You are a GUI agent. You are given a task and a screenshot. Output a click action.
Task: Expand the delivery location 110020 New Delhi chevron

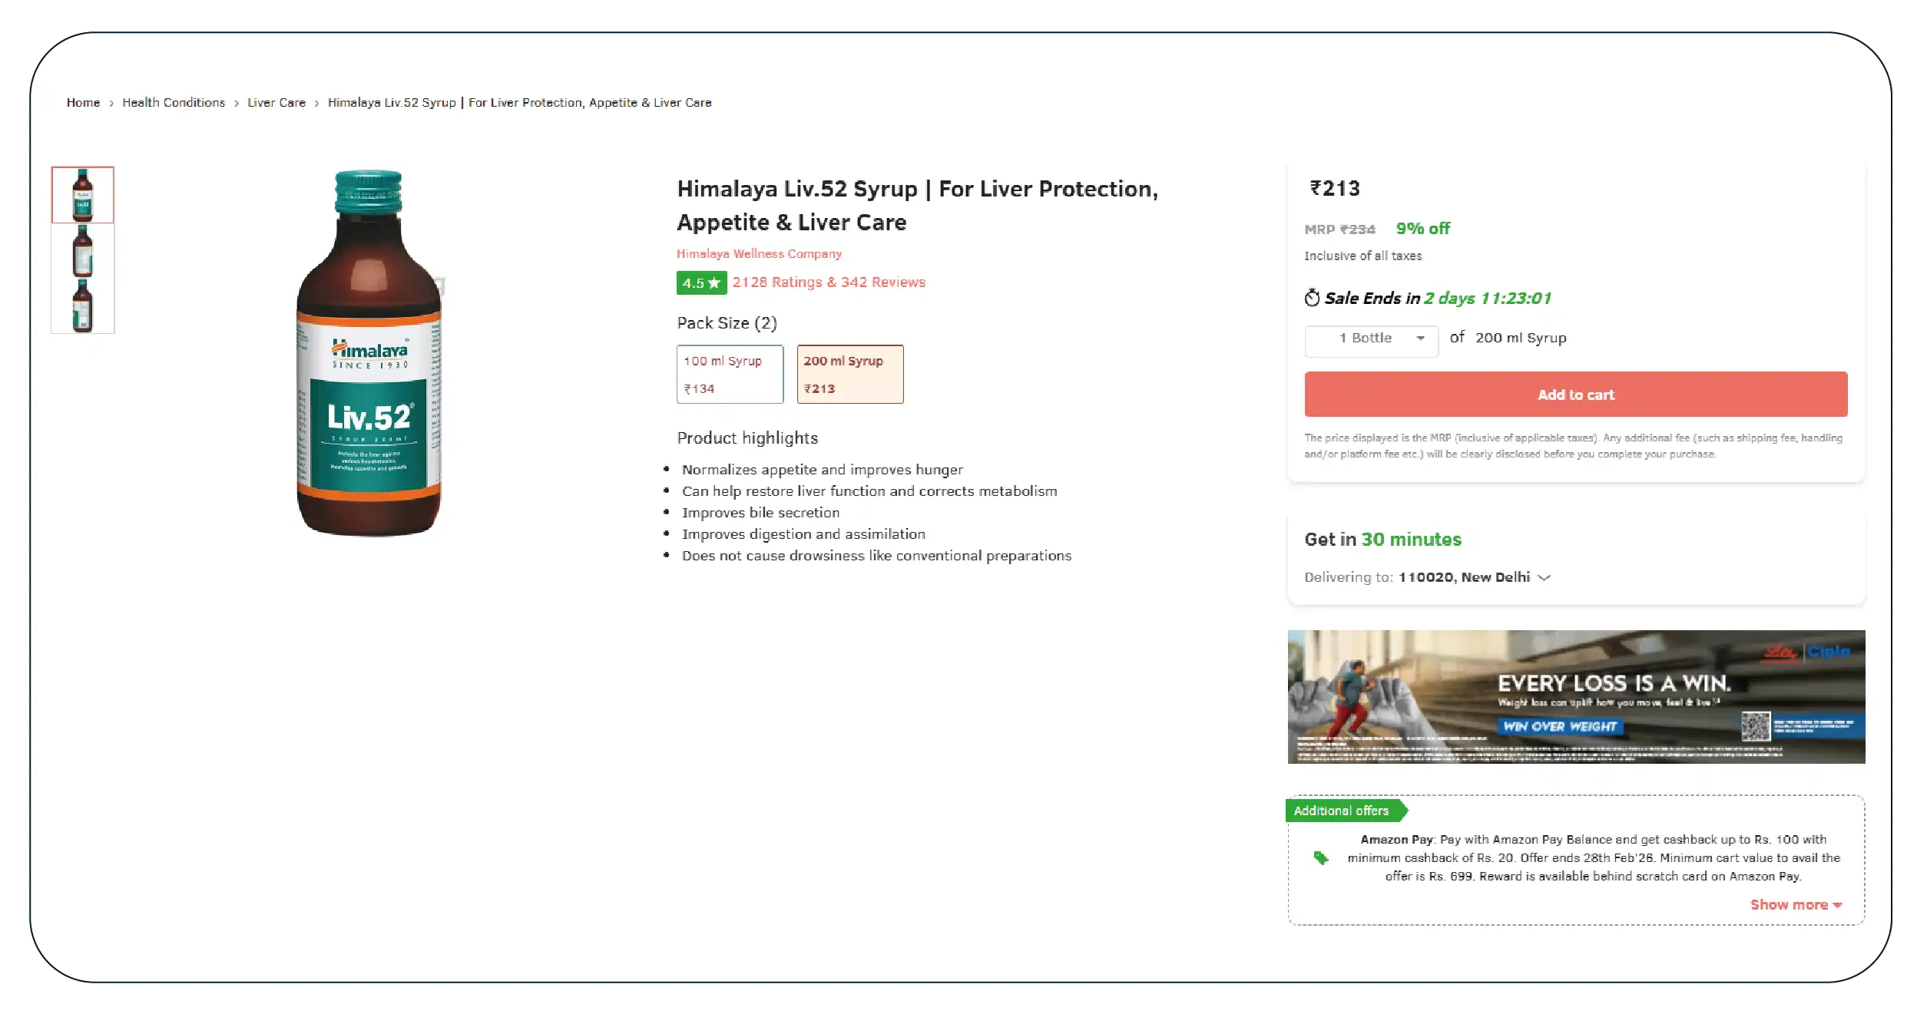(1545, 578)
